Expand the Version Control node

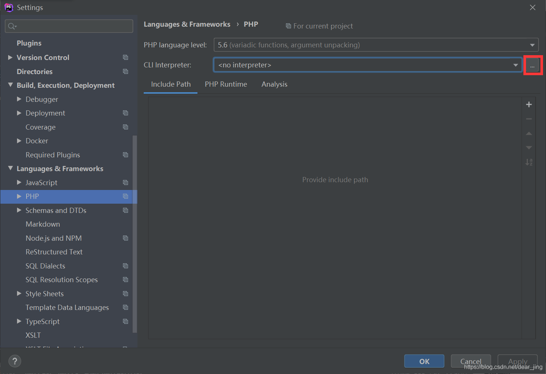click(x=10, y=57)
